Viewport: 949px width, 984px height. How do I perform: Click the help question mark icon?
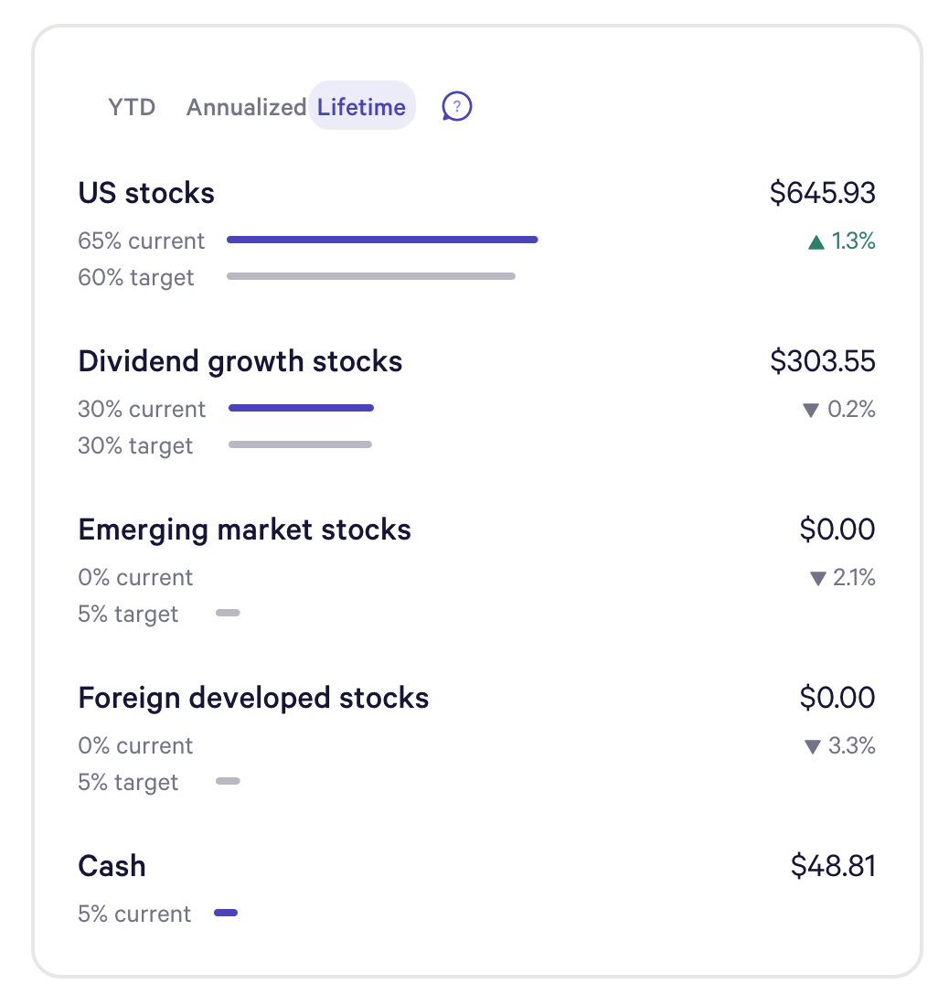456,107
